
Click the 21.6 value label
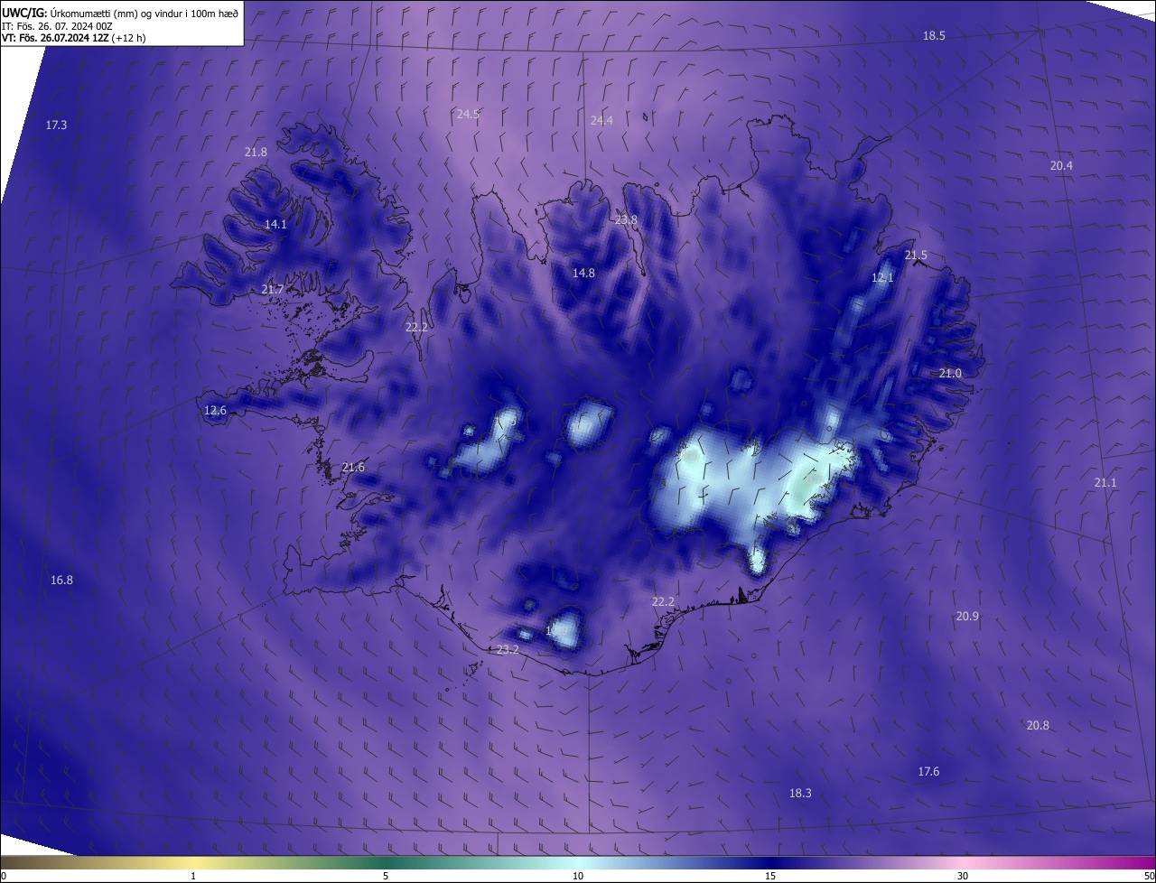(x=353, y=467)
